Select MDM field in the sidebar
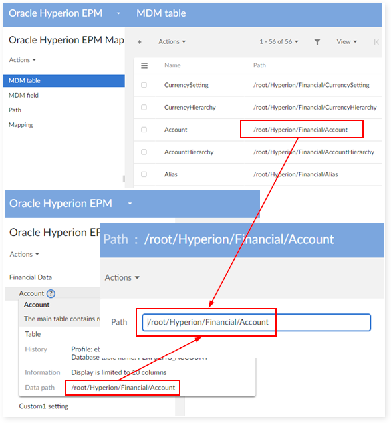 23,96
